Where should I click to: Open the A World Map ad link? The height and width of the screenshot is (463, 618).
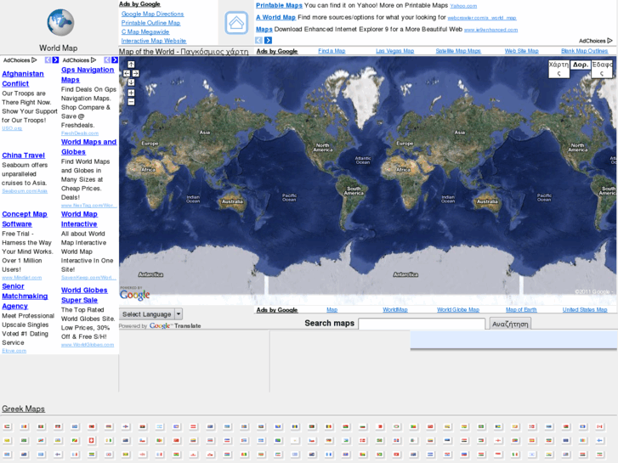pyautogui.click(x=275, y=17)
